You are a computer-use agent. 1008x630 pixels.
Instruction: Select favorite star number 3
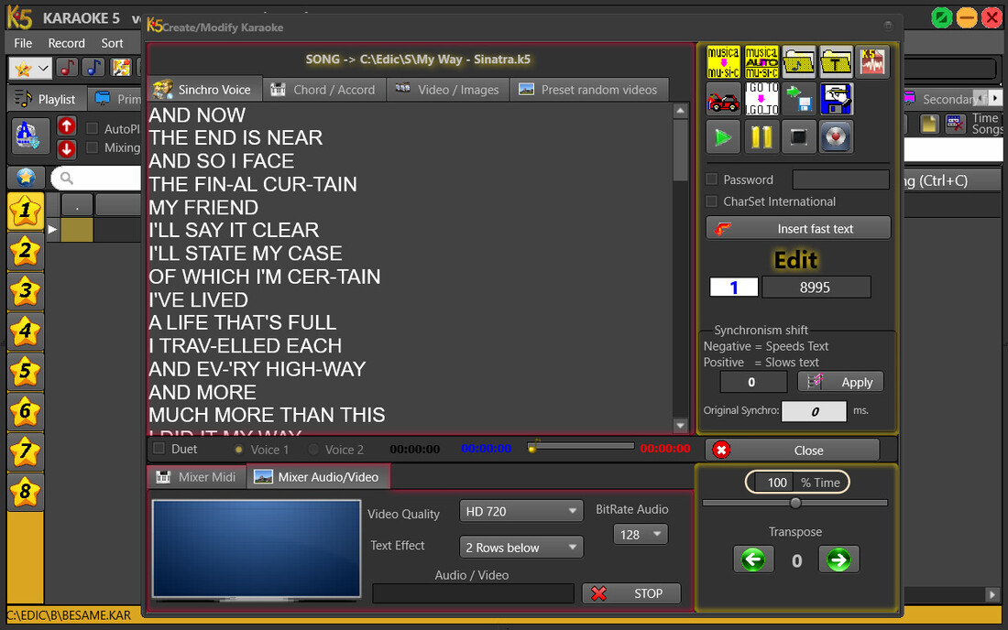[x=25, y=291]
